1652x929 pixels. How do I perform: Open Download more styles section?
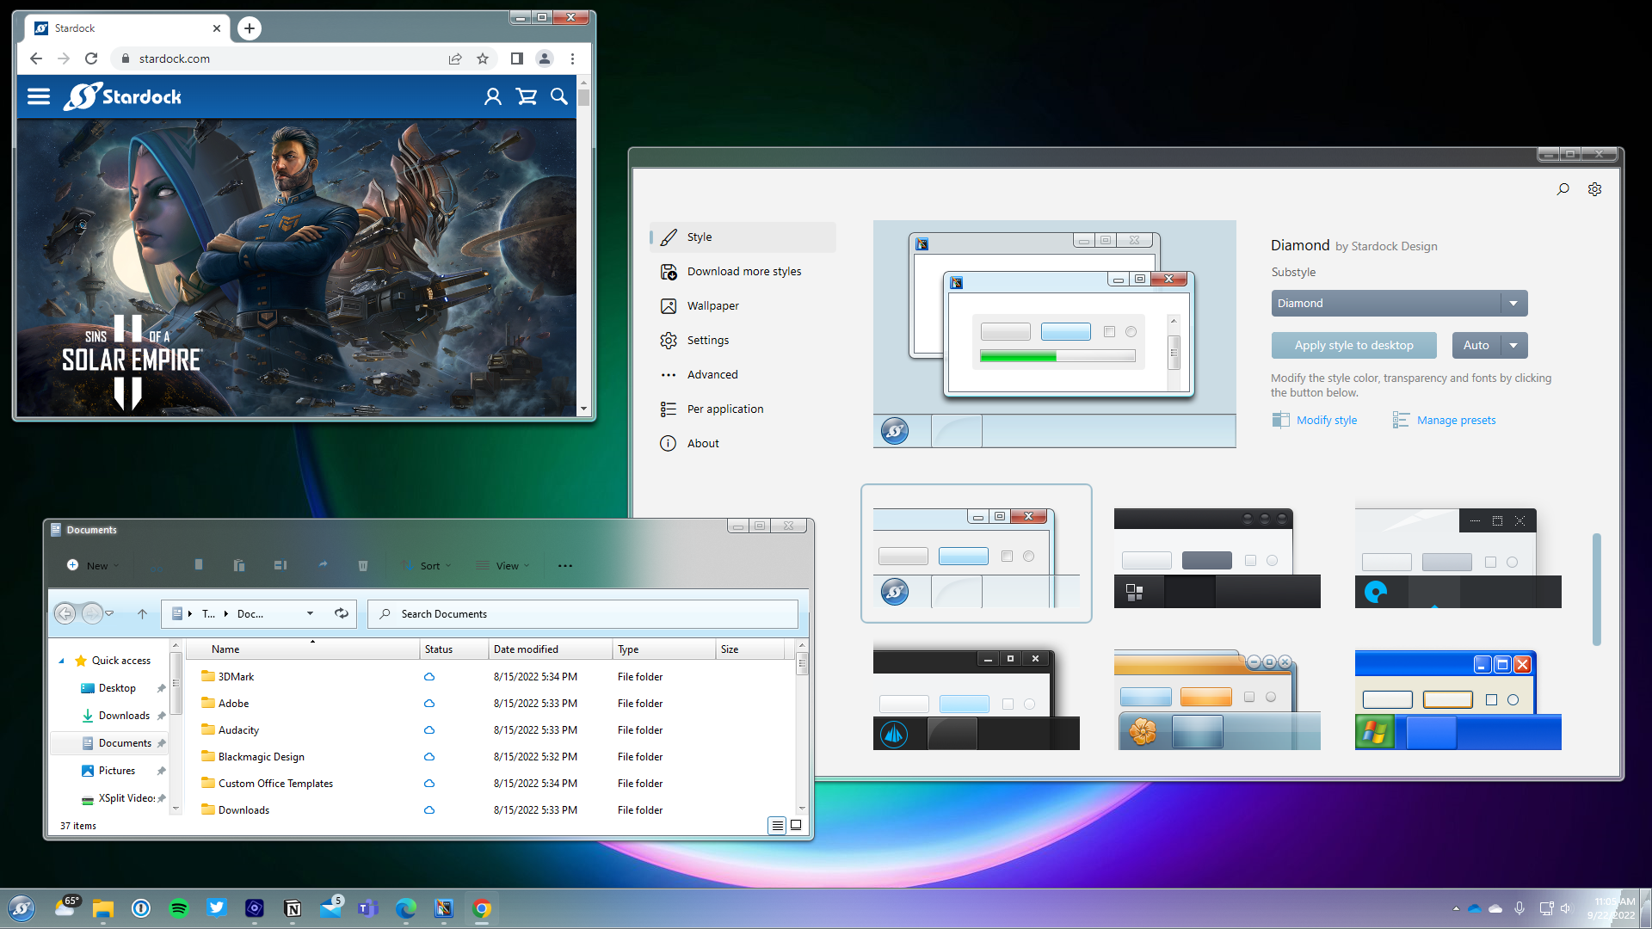tap(744, 271)
